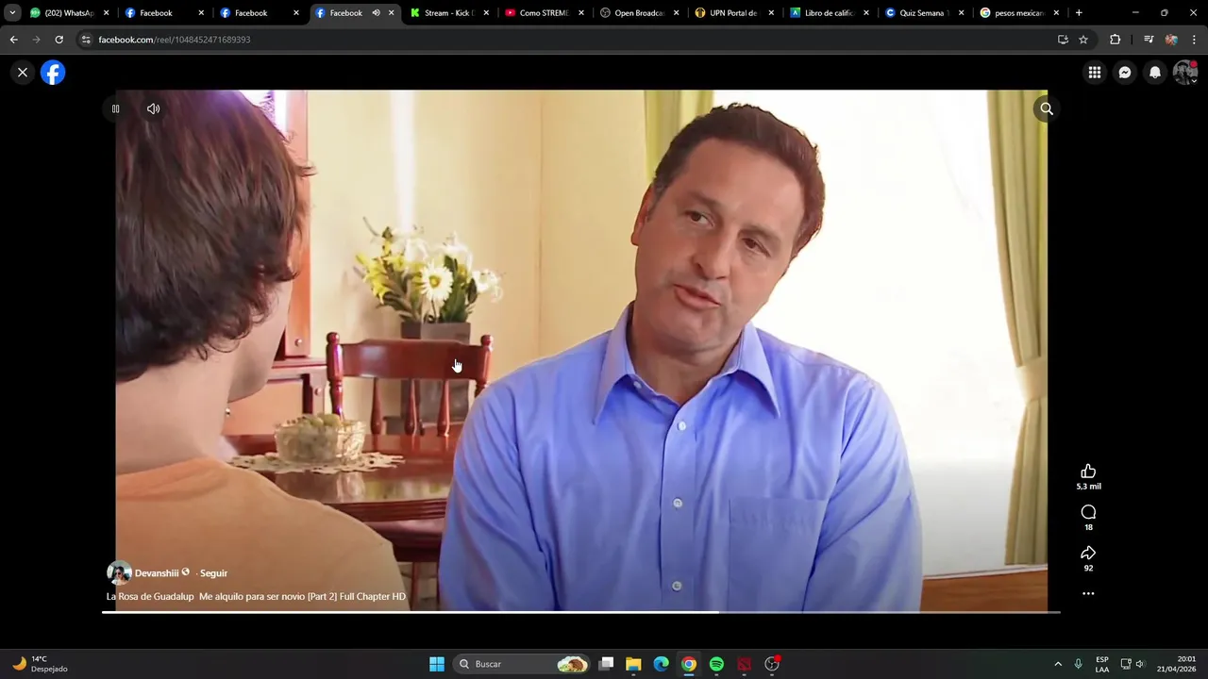Screen dimensions: 1208x679
Task: Launch Microsoft Edge from the taskbar
Action: point(662,664)
